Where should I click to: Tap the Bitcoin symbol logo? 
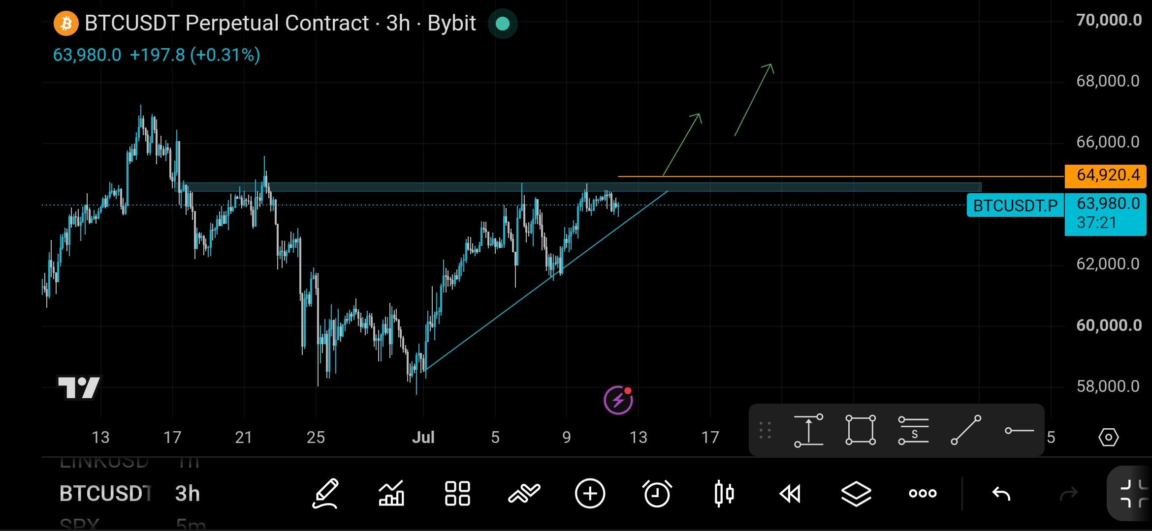point(66,23)
